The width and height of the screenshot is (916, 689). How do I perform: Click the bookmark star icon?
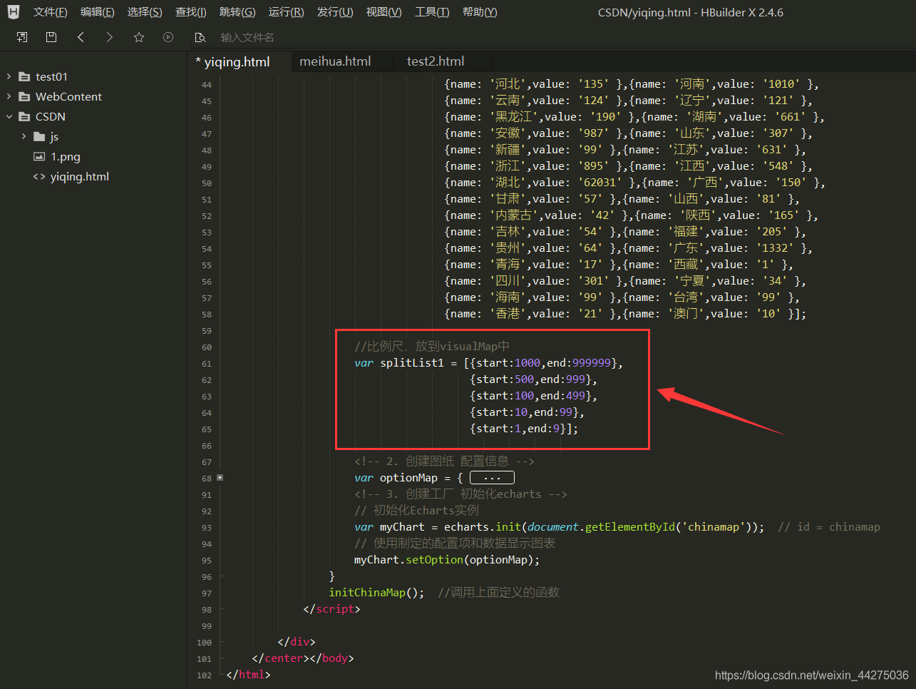pyautogui.click(x=139, y=37)
